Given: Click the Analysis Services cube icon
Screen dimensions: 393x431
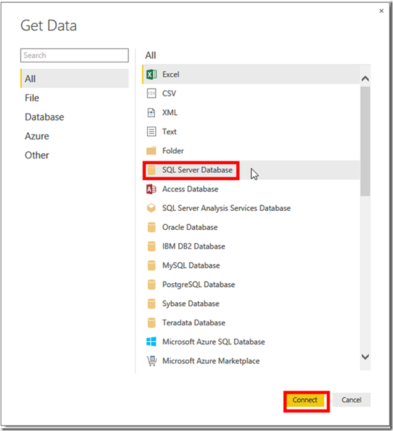Looking at the screenshot, I should 151,208.
